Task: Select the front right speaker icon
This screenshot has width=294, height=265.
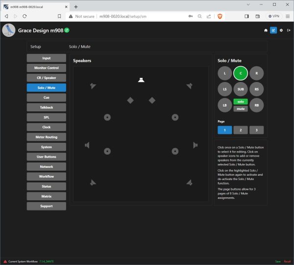Action: pyautogui.click(x=189, y=86)
